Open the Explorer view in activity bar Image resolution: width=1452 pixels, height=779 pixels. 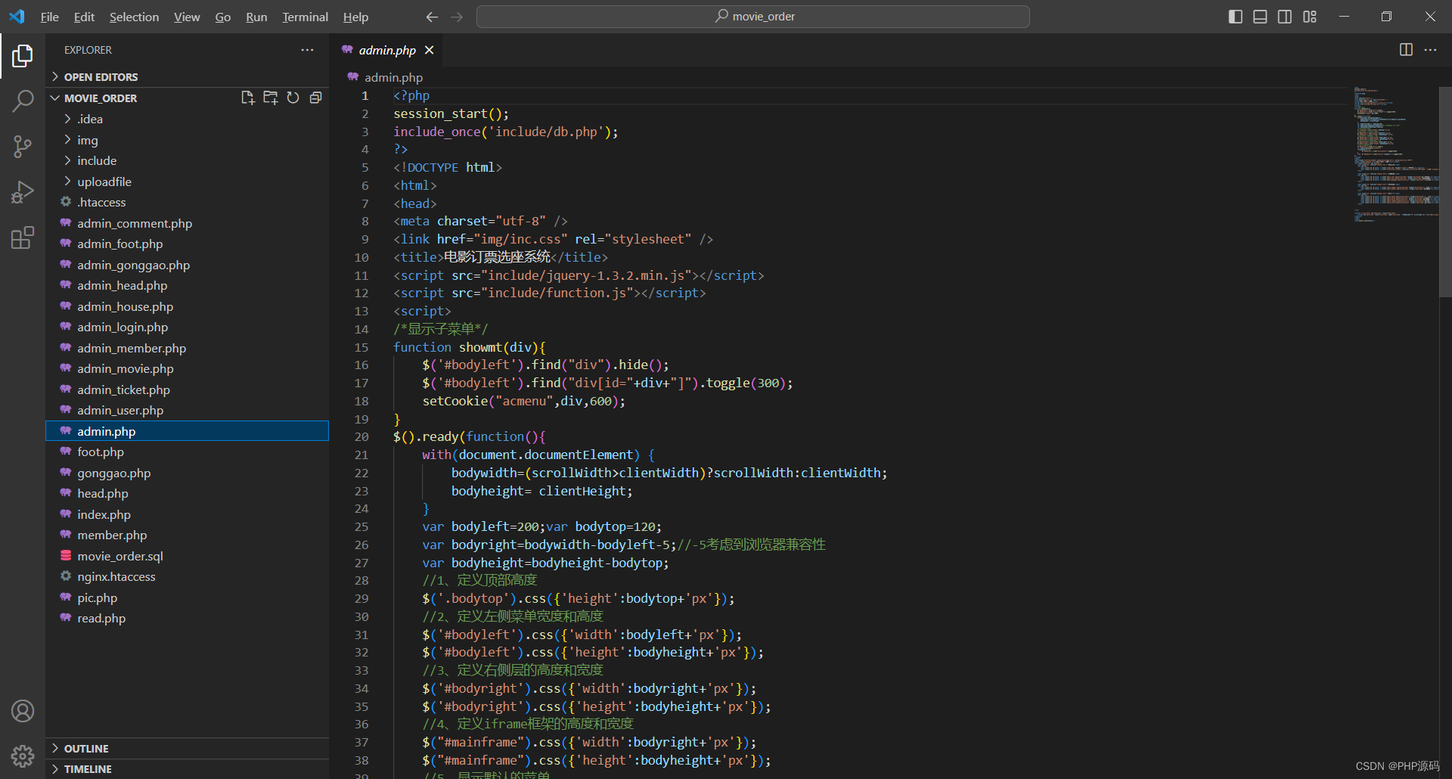tap(23, 55)
